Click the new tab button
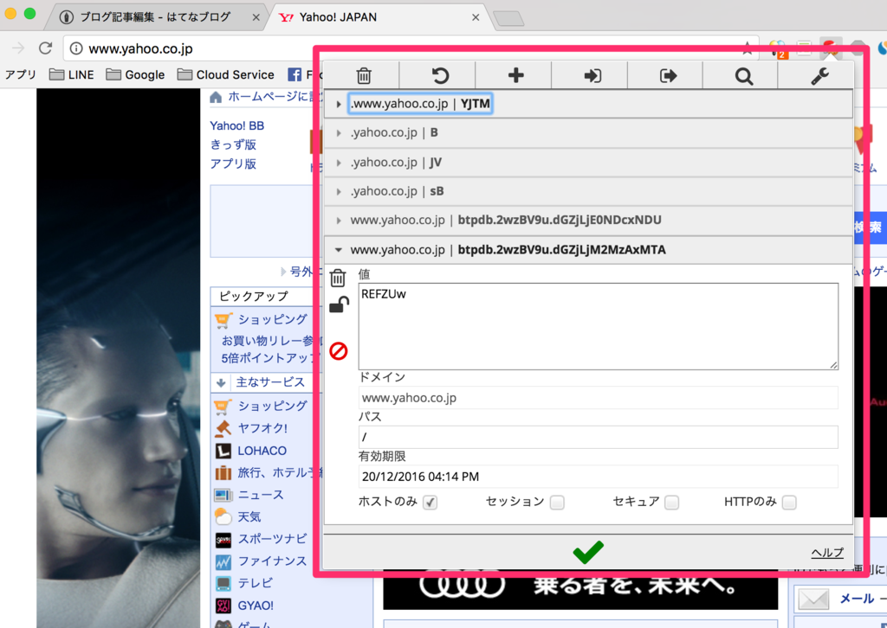This screenshot has width=887, height=628. tap(508, 19)
